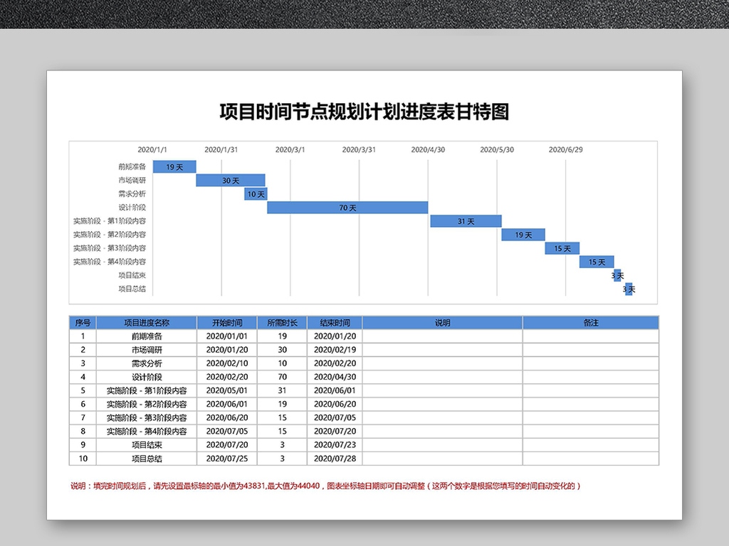Click the 所需时长 column header
Image resolution: width=729 pixels, height=546 pixels.
(282, 323)
